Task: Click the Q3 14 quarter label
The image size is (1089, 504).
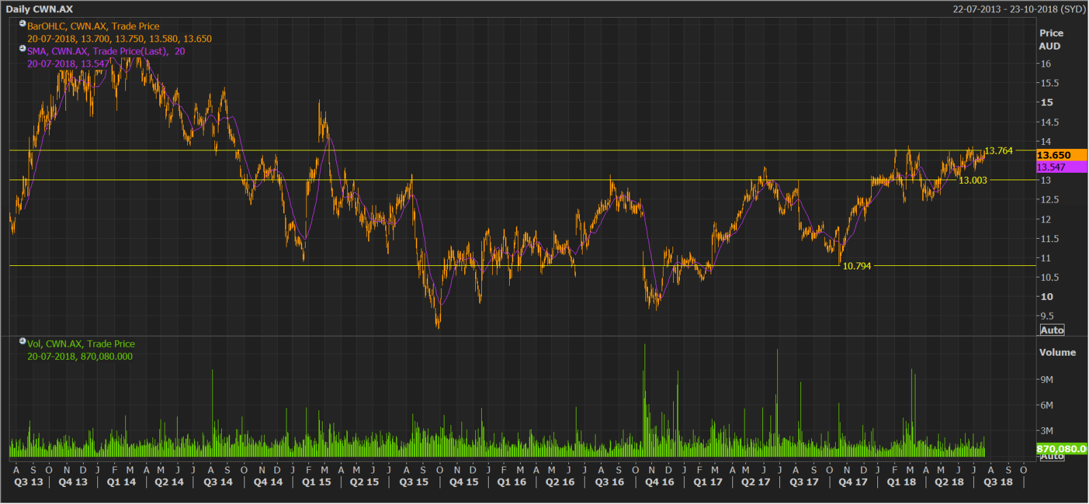Action: pos(218,482)
